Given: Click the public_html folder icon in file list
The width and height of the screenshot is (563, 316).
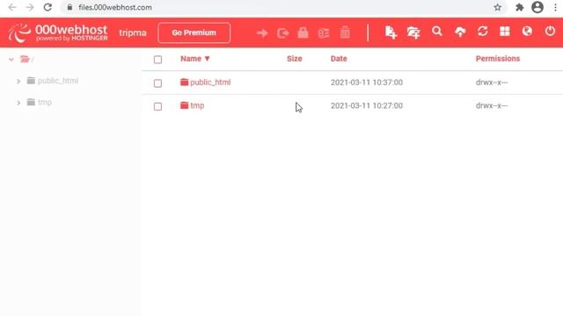Looking at the screenshot, I should point(184,82).
